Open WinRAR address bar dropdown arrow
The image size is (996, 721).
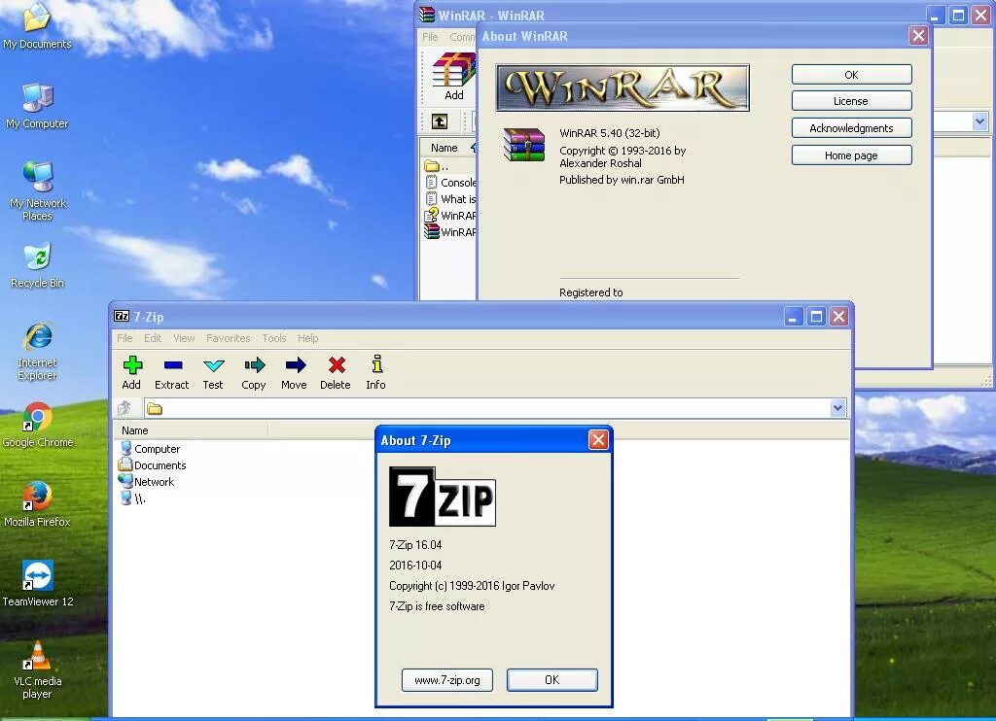[x=979, y=120]
